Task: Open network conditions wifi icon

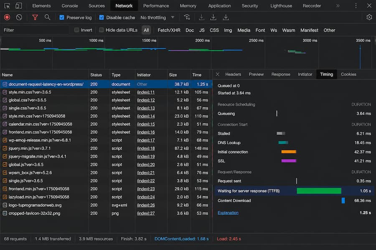Action: pyautogui.click(x=187, y=17)
